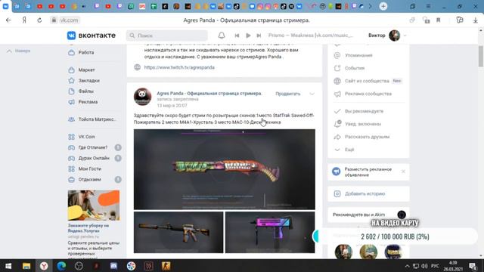Open browser menu hamburger icon
The image size is (484, 272).
tap(428, 7)
